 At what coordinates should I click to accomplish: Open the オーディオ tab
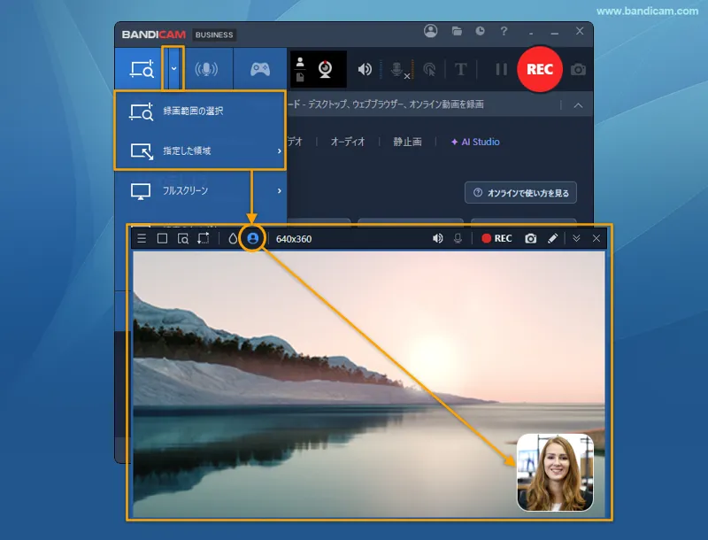pos(348,142)
